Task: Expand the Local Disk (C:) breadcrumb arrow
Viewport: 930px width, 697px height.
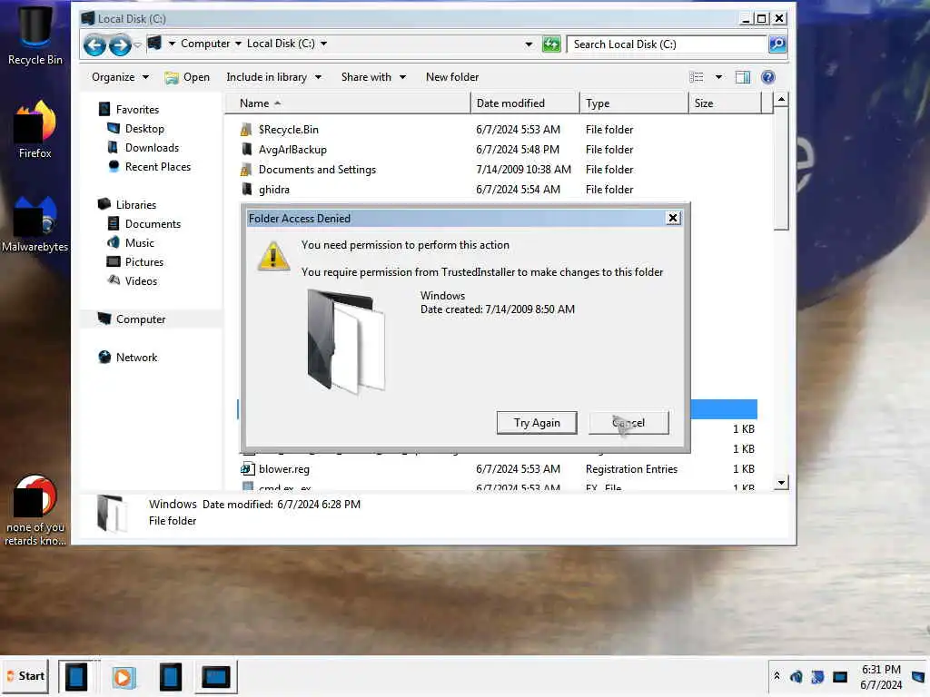Action: point(323,44)
